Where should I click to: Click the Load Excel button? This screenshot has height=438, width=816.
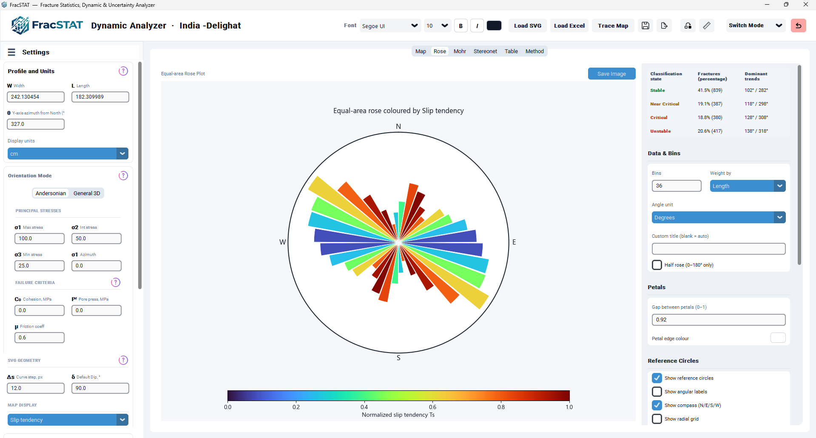(x=569, y=26)
